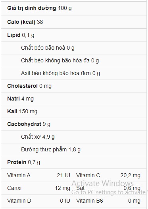
Task: Click the Vitamin C label
Action: point(88,175)
